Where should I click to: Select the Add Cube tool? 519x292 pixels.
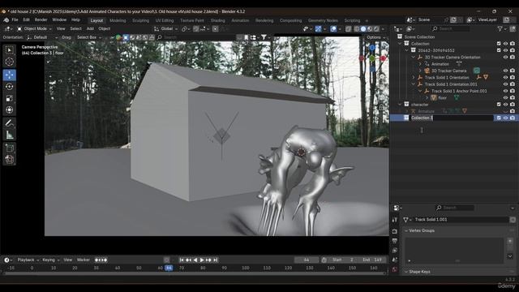point(9,148)
